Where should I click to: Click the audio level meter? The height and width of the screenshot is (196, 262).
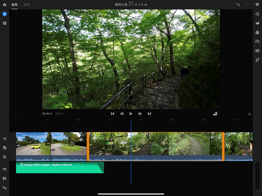tap(257, 176)
